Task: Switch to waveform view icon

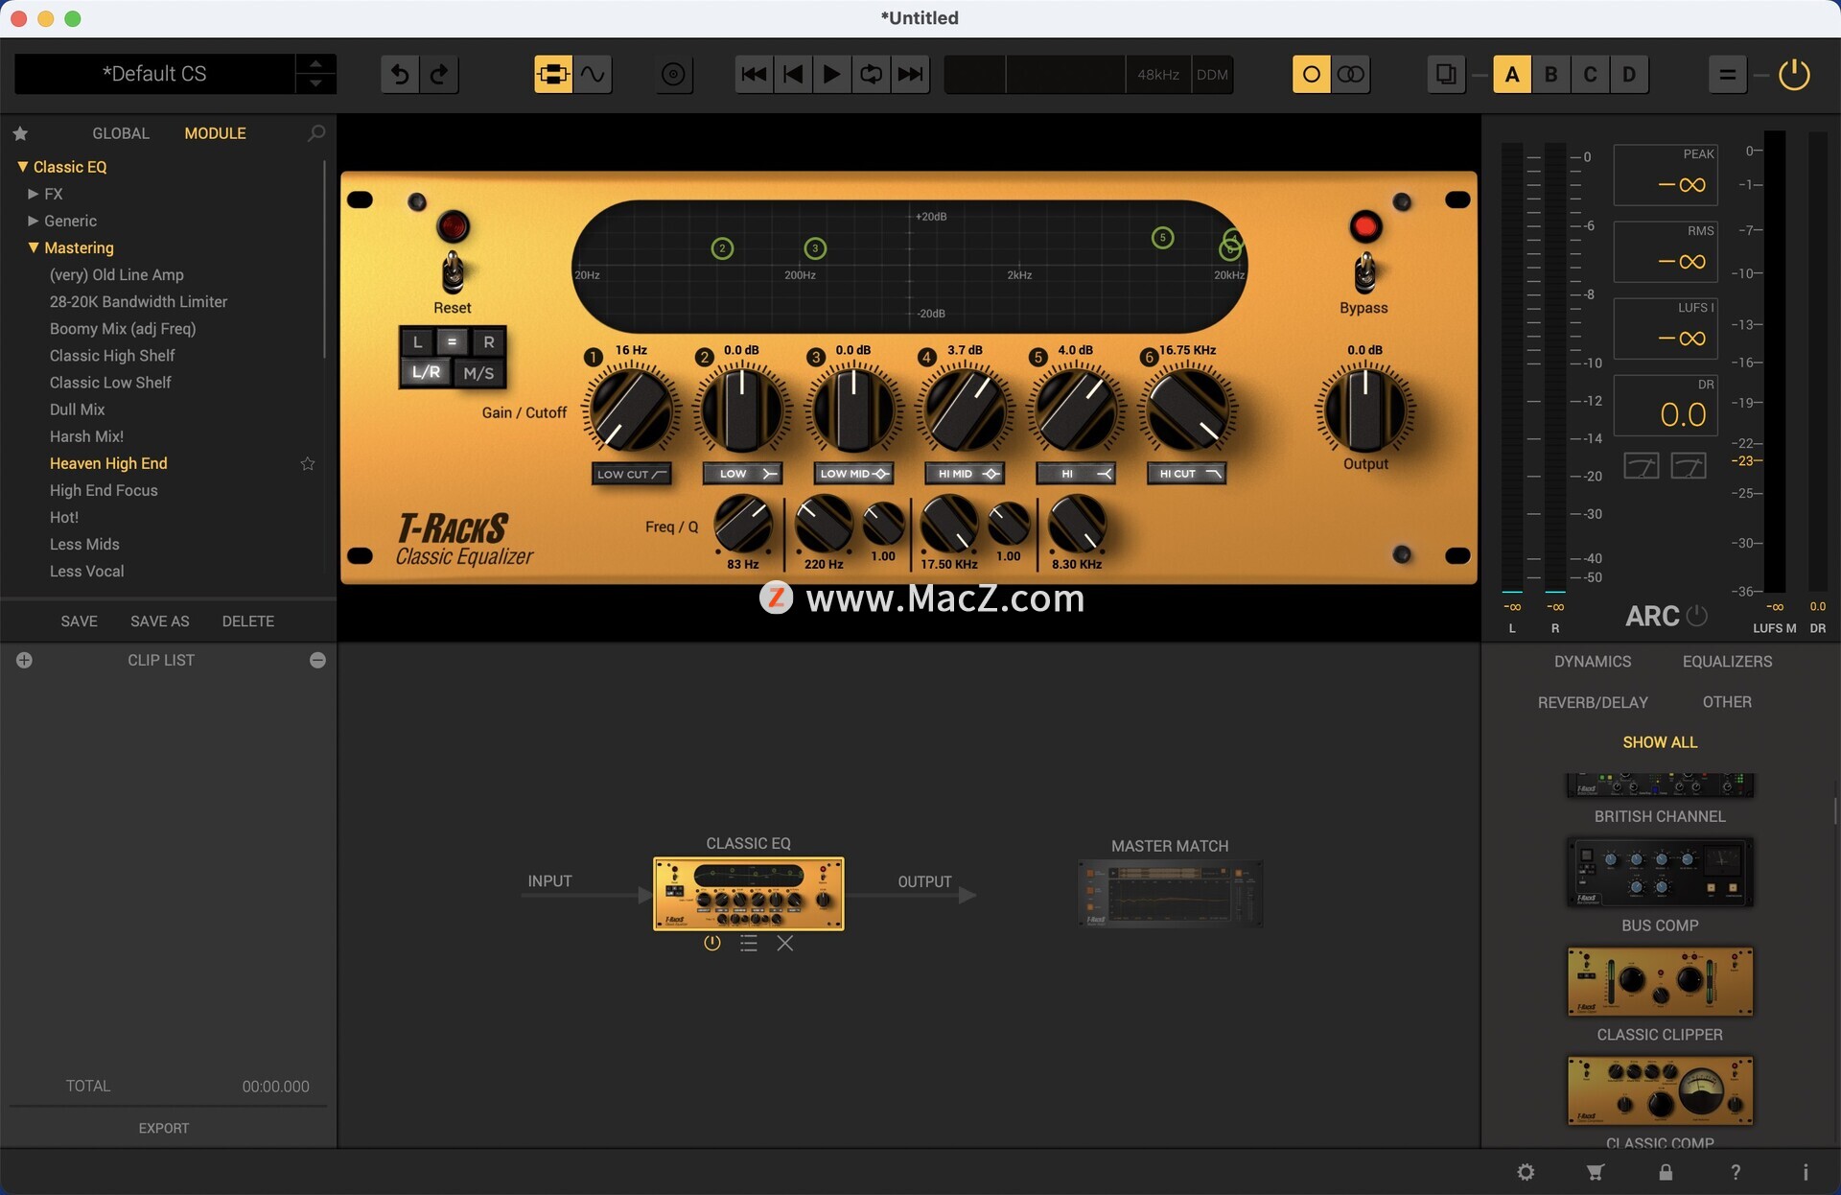Action: 594,75
